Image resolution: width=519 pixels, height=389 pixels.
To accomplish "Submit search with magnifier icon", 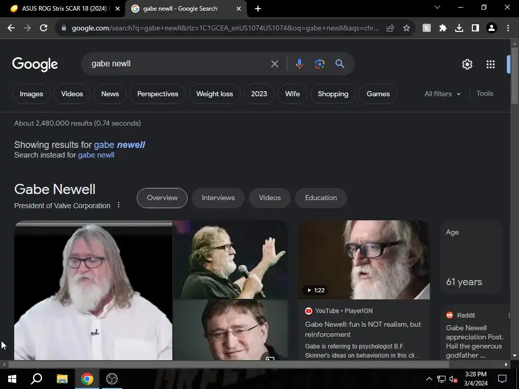I will tap(340, 64).
